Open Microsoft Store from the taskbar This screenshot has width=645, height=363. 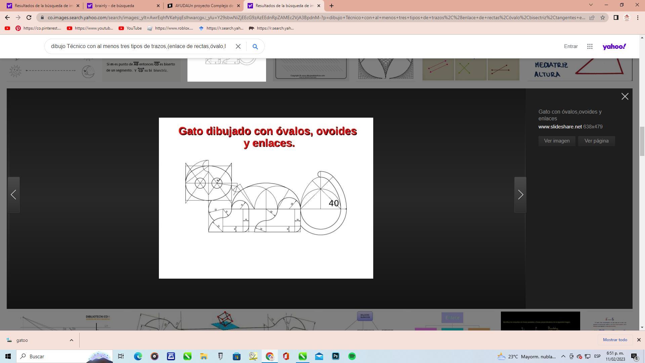237,356
